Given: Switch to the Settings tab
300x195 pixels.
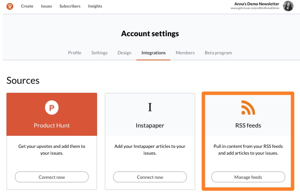Looking at the screenshot, I should [99, 53].
